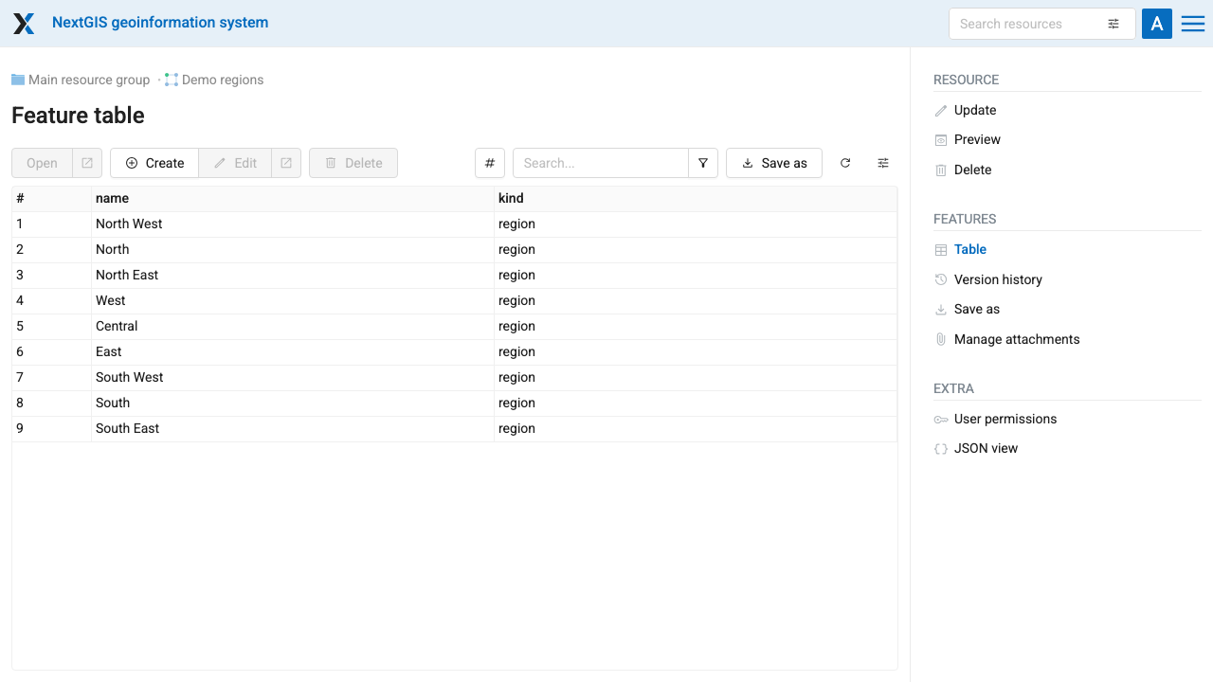Open selected feature in new tab
Viewport: 1213px width, 682px height.
pos(87,163)
